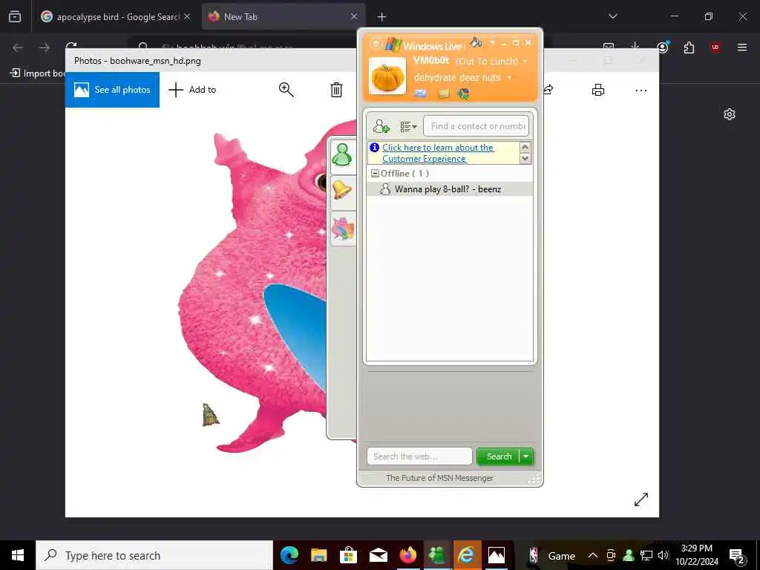The width and height of the screenshot is (760, 570).
Task: Open the e-mail inbox envelope icon in Messenger
Action: [x=421, y=94]
